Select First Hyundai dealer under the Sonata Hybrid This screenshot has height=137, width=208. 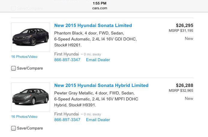click(66, 114)
